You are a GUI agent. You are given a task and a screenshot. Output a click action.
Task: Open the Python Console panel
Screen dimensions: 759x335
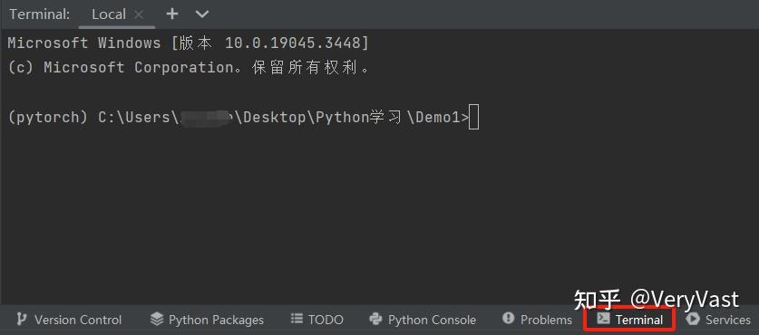(x=423, y=320)
